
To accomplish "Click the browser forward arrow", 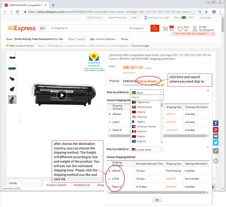I will pos(11,12).
